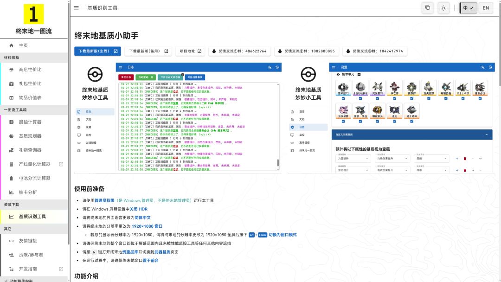Screen dimensions: 501x282
Task: Click the gift icon for 礼包性价比
Action: click(x=12, y=83)
